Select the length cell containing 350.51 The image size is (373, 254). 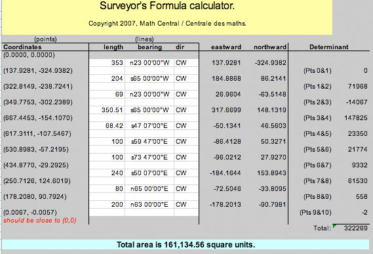(107, 110)
